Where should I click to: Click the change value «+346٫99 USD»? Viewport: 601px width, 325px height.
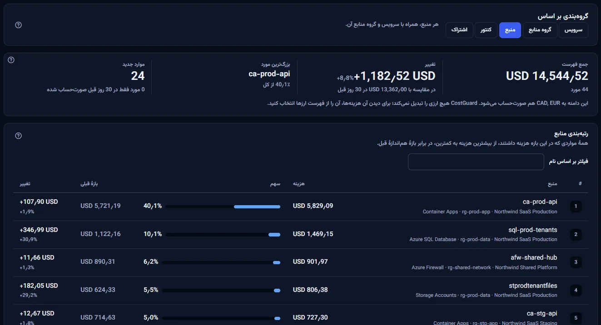[x=39, y=230]
